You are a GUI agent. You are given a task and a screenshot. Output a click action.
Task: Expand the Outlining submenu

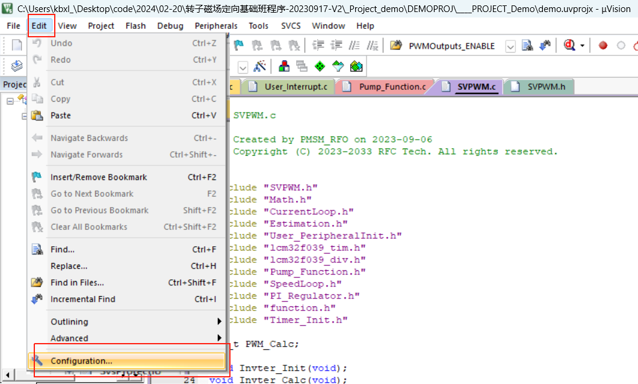135,322
